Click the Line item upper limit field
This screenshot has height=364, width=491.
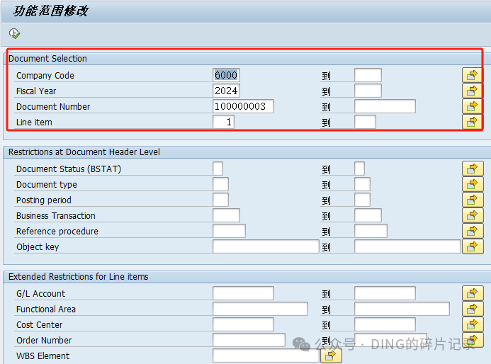point(365,122)
